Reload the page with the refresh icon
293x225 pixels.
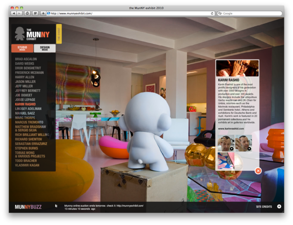tap(212, 14)
